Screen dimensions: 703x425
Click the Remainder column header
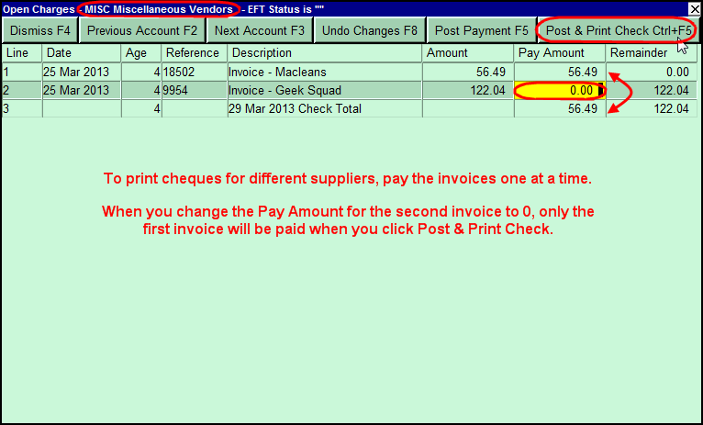pos(650,53)
